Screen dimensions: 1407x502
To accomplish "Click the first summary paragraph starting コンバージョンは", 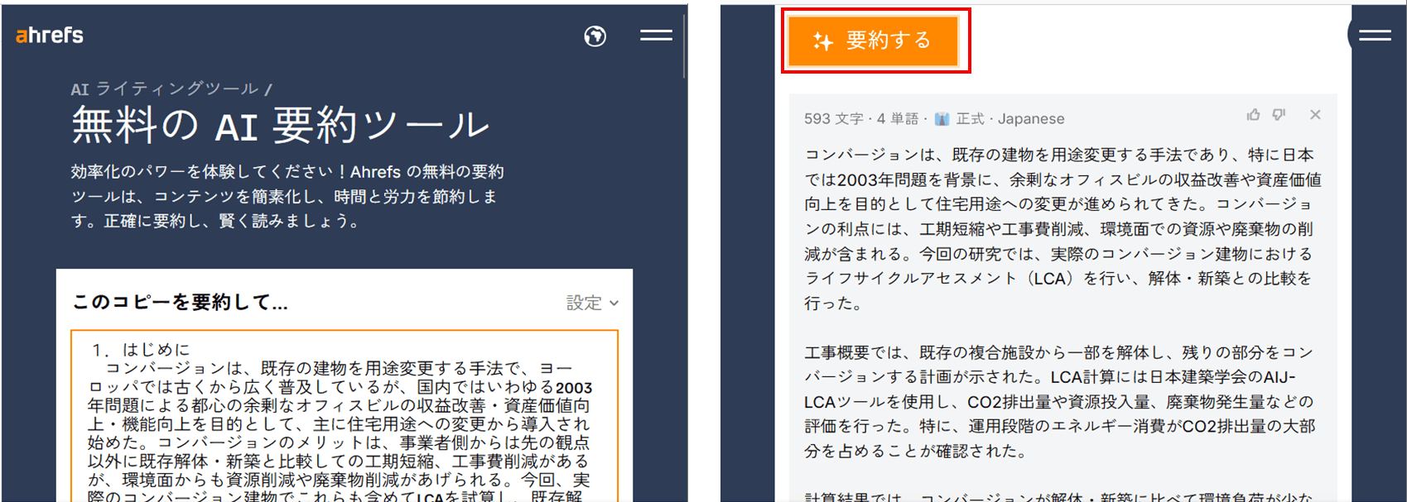I will coord(1062,229).
